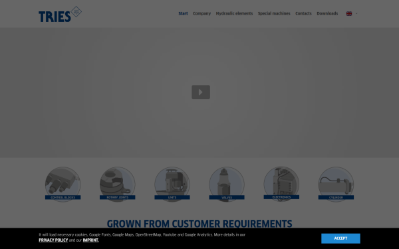Open the Control Blocks product circle

click(x=63, y=185)
